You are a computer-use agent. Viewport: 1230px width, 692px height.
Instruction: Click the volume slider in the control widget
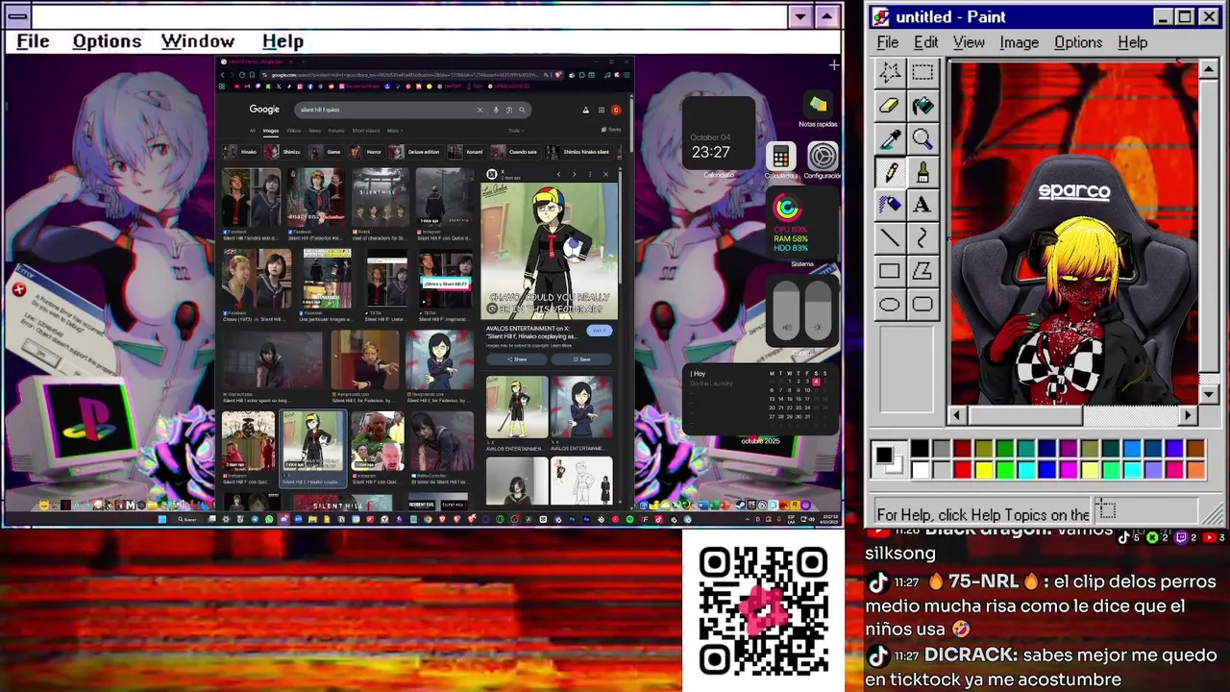coord(787,309)
